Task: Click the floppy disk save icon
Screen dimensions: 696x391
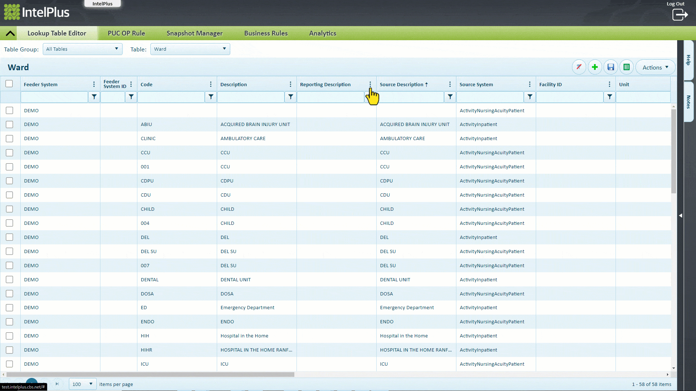Action: pos(611,67)
